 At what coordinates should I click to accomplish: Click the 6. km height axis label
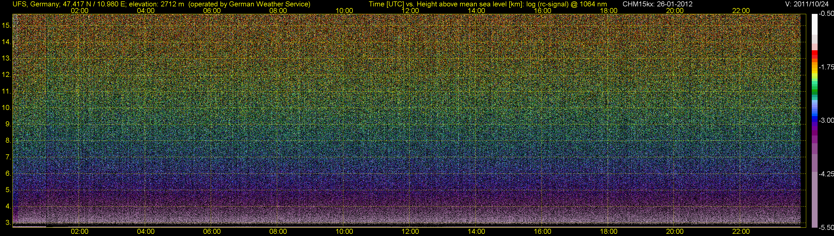point(8,173)
